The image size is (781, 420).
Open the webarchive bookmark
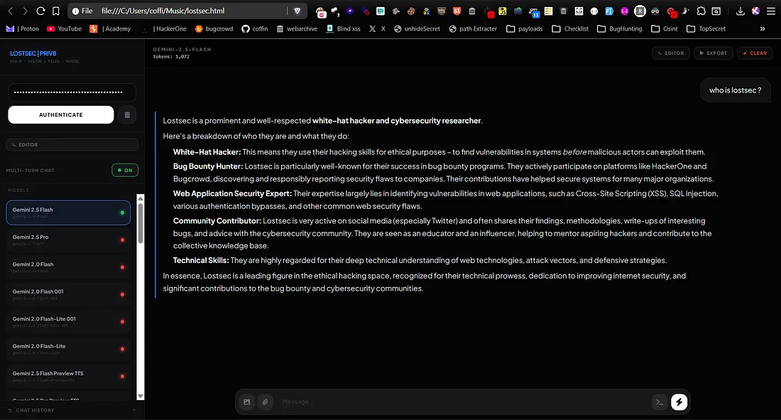pos(297,29)
